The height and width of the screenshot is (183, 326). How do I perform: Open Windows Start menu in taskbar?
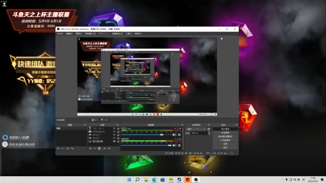tap(129, 179)
